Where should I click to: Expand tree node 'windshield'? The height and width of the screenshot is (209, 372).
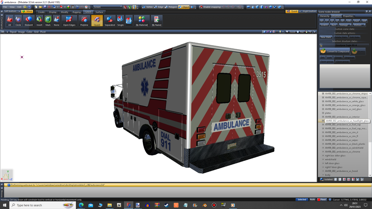(x=323, y=160)
